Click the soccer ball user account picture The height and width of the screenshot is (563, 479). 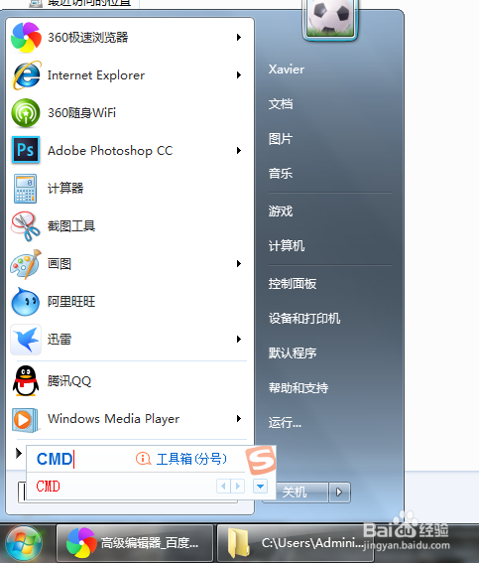point(330,19)
